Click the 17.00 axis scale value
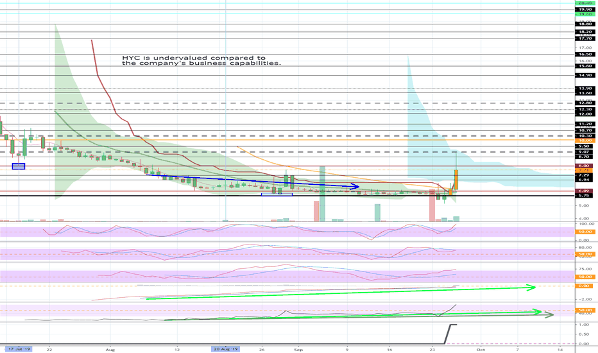Viewport: 598px width, 353px height. click(585, 47)
